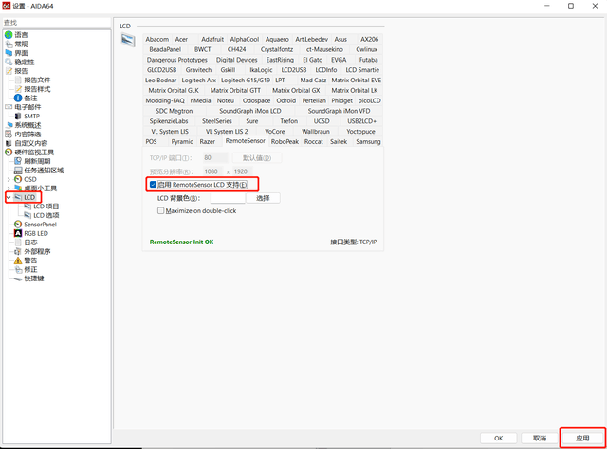Viewport: 607px width, 449px height.
Task: Select the RemoteSensor tab
Action: 246,141
